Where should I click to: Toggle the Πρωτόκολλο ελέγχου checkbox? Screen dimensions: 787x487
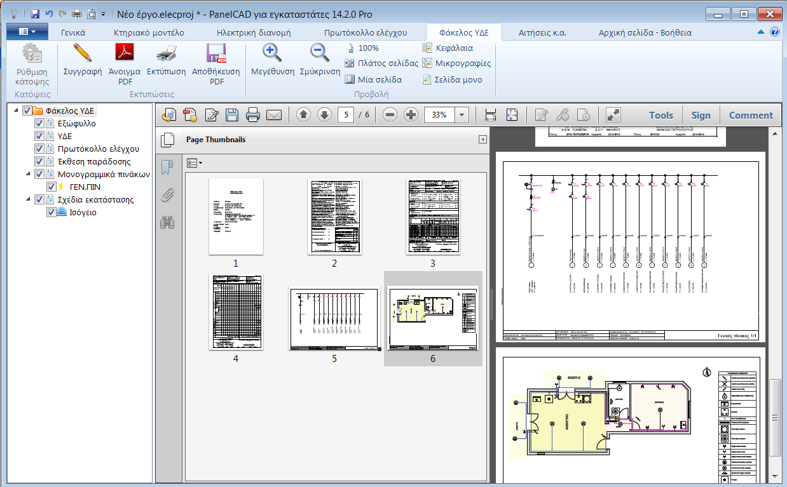pyautogui.click(x=39, y=149)
